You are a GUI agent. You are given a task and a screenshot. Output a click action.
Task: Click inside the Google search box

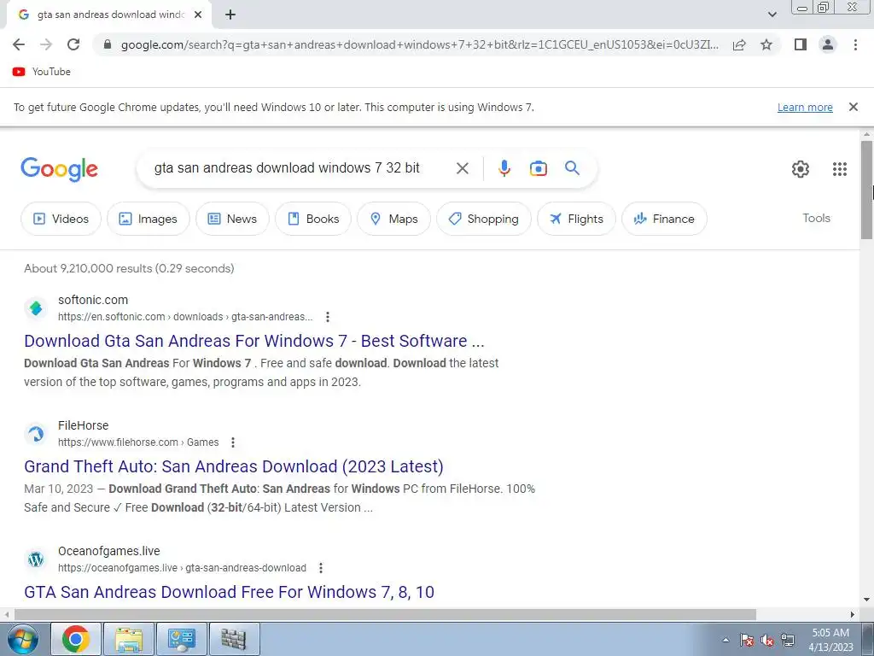(x=295, y=168)
